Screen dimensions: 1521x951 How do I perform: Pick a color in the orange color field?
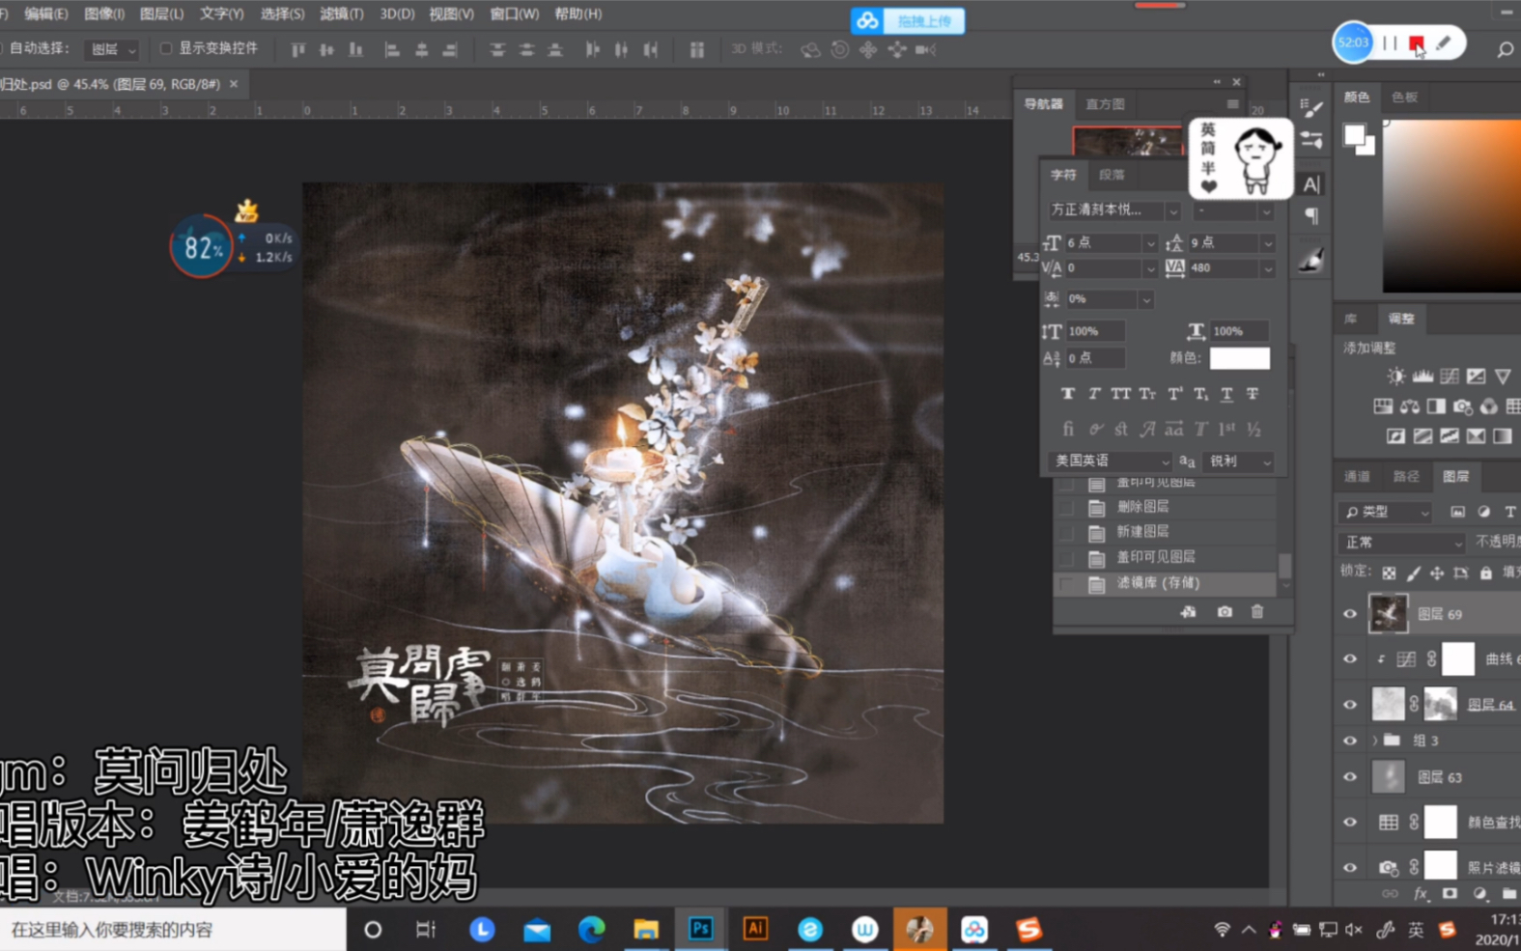click(1451, 206)
